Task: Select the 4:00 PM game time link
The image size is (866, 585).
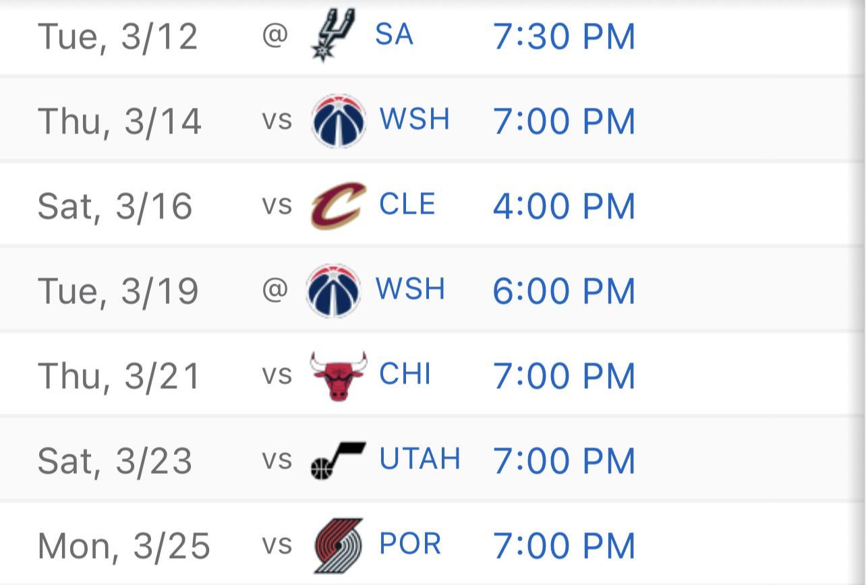Action: (564, 206)
